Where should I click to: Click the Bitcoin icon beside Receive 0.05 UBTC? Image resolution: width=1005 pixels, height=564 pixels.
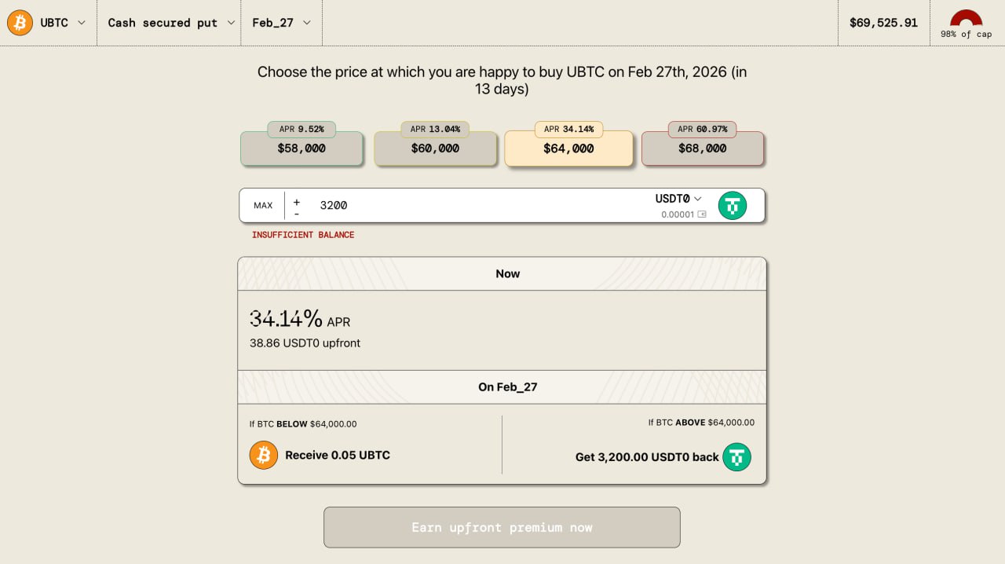click(x=264, y=455)
